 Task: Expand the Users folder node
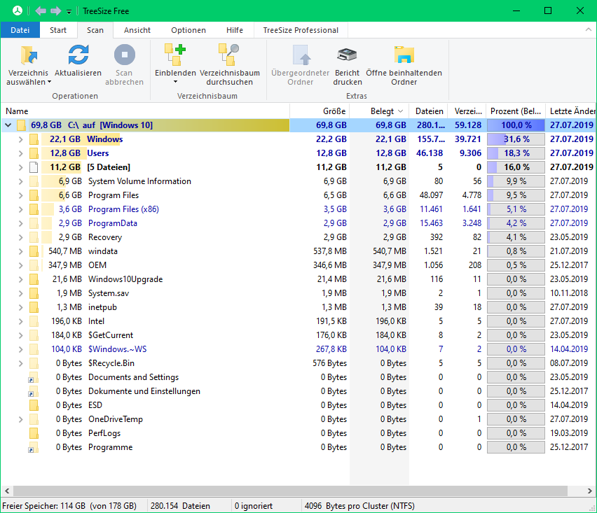tap(20, 153)
